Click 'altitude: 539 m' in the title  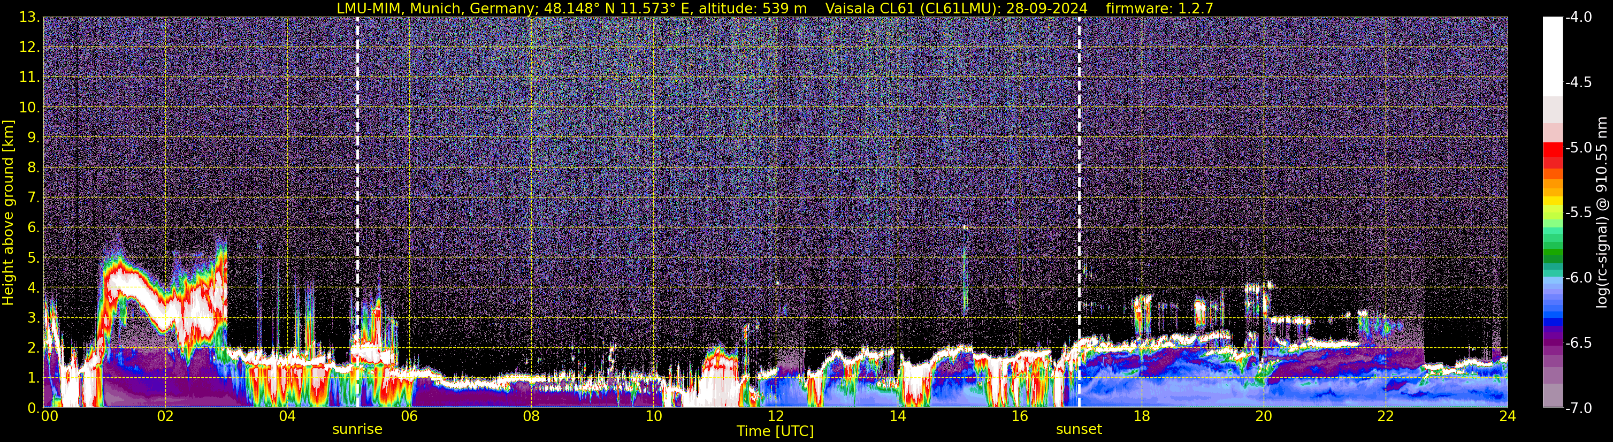tap(753, 8)
